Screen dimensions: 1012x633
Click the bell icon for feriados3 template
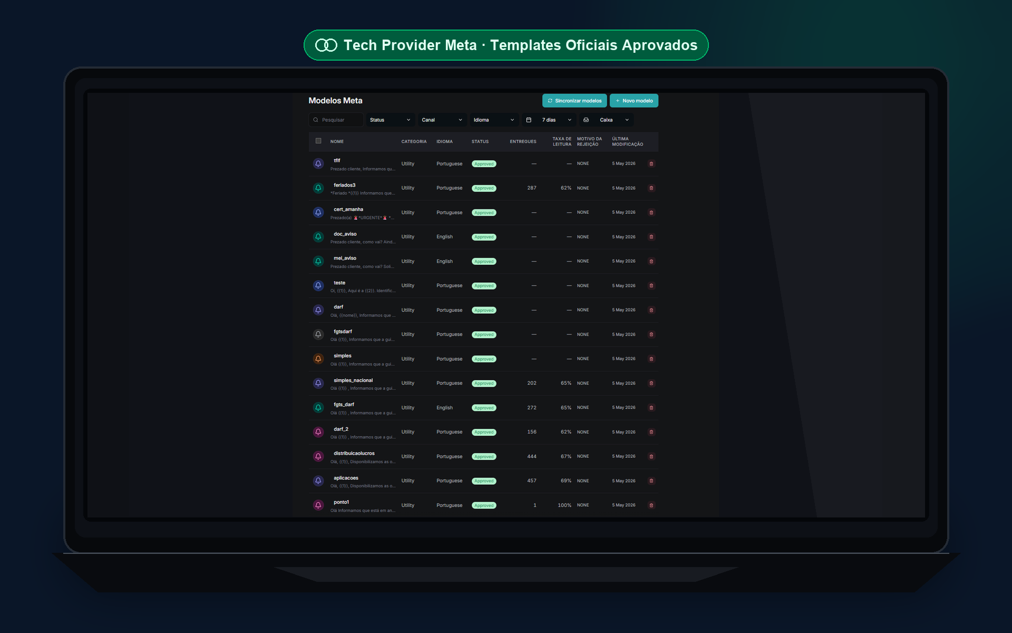click(x=318, y=188)
